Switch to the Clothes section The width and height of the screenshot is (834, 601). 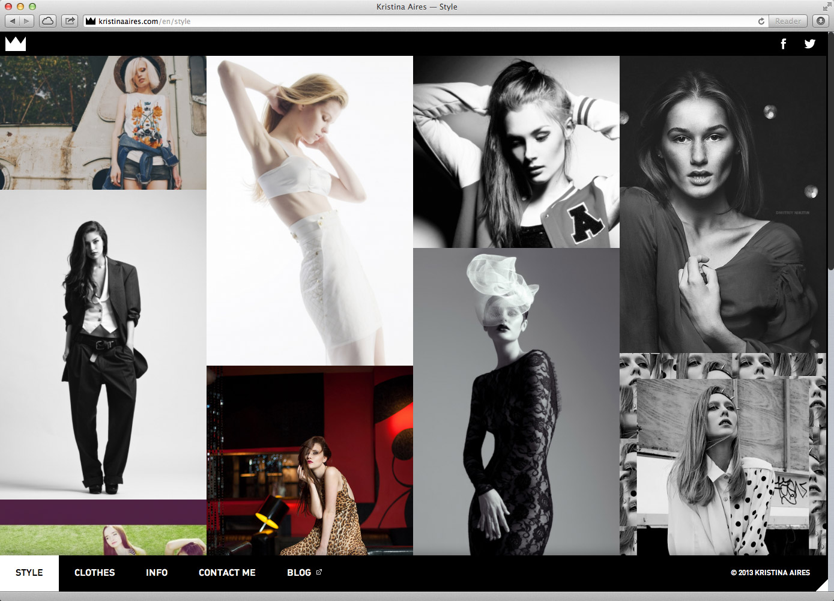coord(94,573)
